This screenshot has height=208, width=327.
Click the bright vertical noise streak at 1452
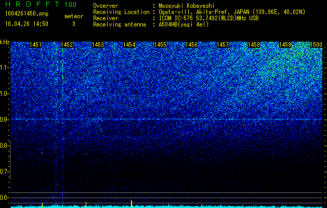click(x=62, y=123)
